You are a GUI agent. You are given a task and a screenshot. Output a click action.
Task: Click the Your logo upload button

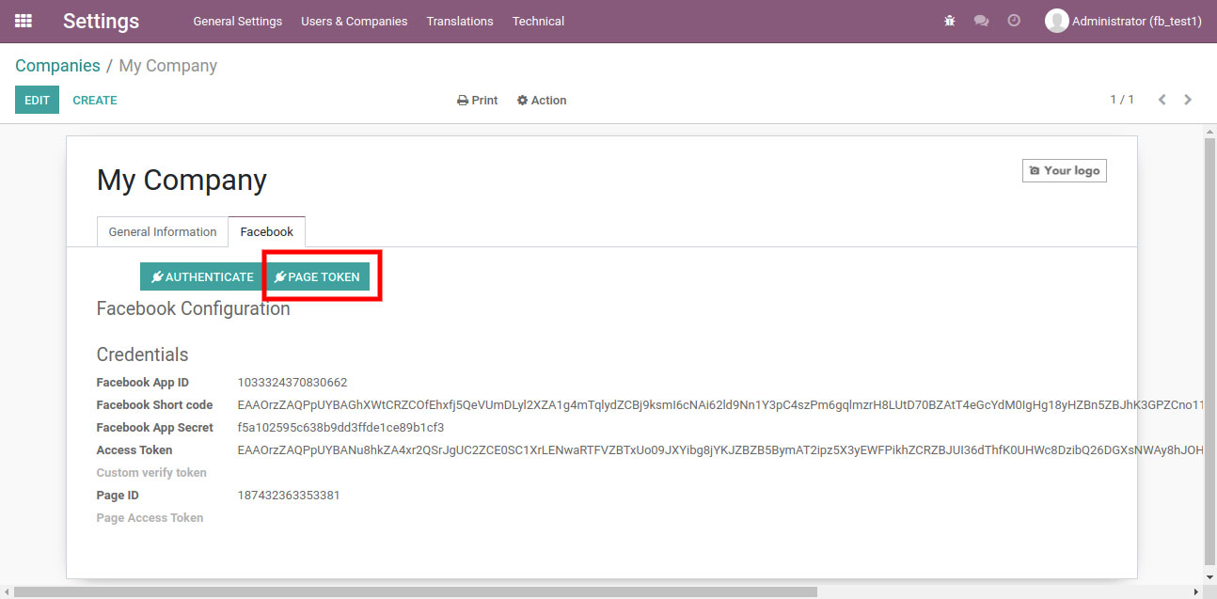pyautogui.click(x=1065, y=170)
